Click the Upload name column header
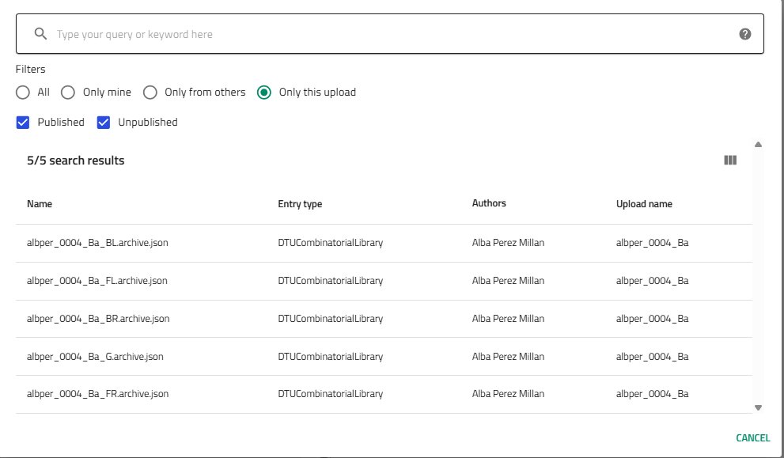Image resolution: width=784 pixels, height=458 pixels. coord(644,204)
